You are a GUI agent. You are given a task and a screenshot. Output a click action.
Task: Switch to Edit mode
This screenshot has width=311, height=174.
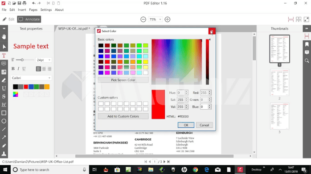coord(8,20)
